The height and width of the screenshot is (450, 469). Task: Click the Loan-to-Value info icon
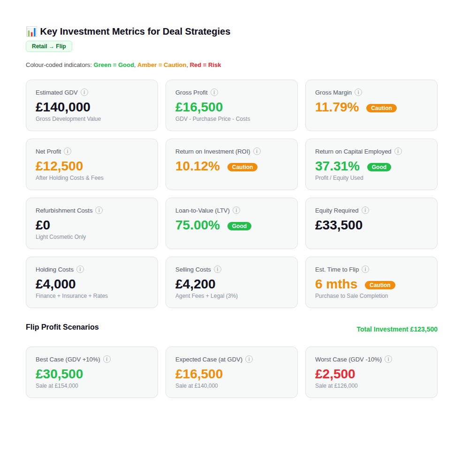[x=236, y=210]
